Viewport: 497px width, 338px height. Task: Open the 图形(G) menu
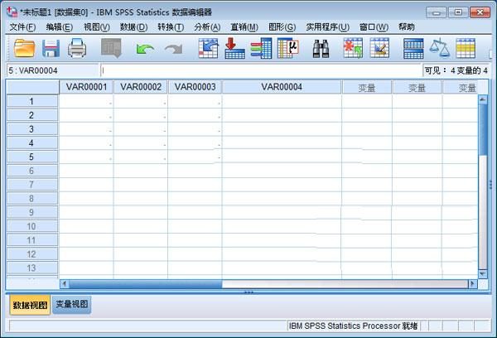[x=282, y=27]
